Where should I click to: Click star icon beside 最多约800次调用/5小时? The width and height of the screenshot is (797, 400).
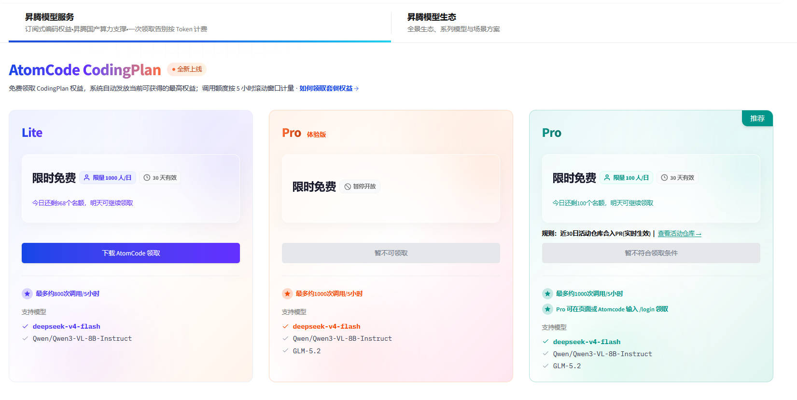tap(27, 293)
